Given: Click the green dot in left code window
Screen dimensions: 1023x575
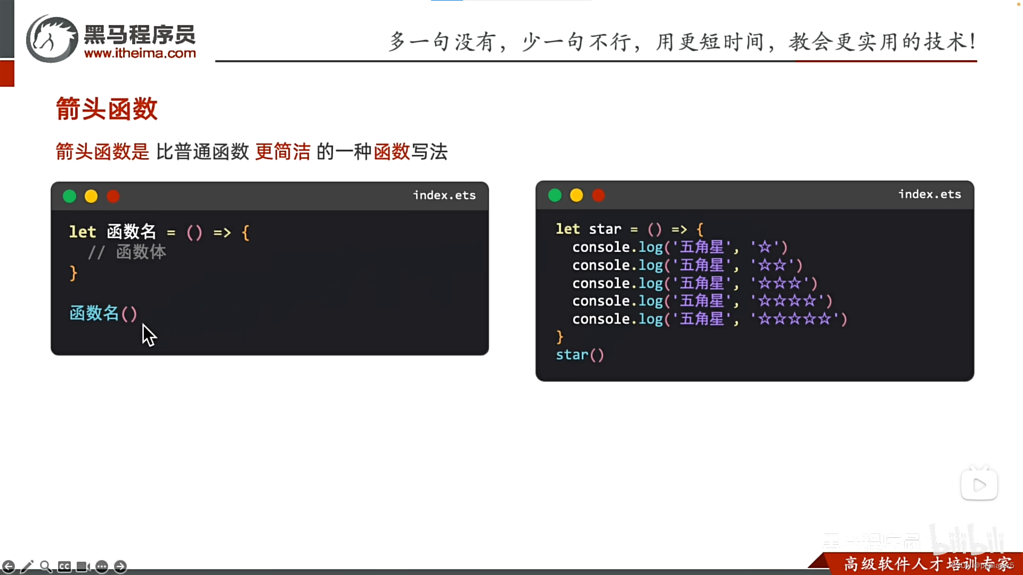Looking at the screenshot, I should pyautogui.click(x=69, y=196).
